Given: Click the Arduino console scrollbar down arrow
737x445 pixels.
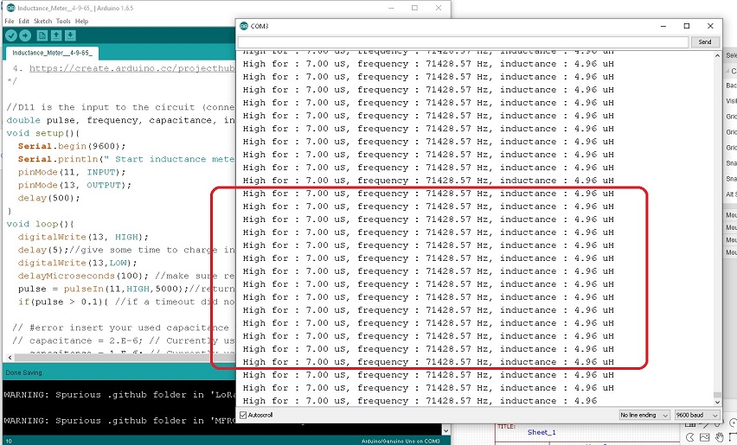Looking at the screenshot, I should coord(446,430).
